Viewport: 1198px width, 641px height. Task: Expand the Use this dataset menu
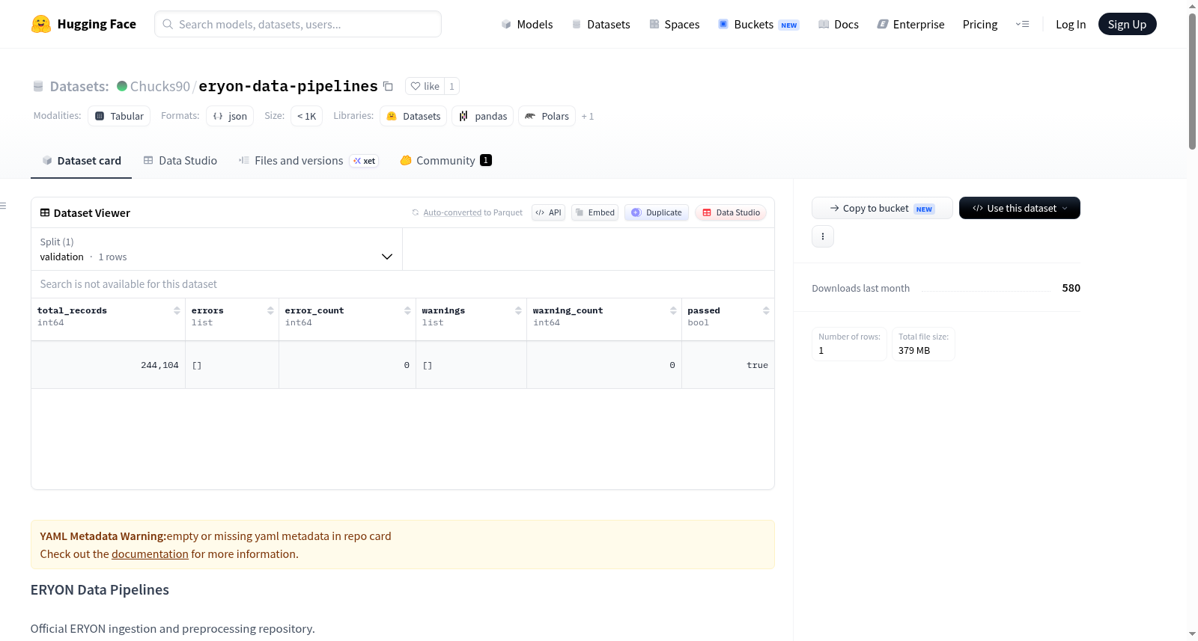[x=1020, y=208]
